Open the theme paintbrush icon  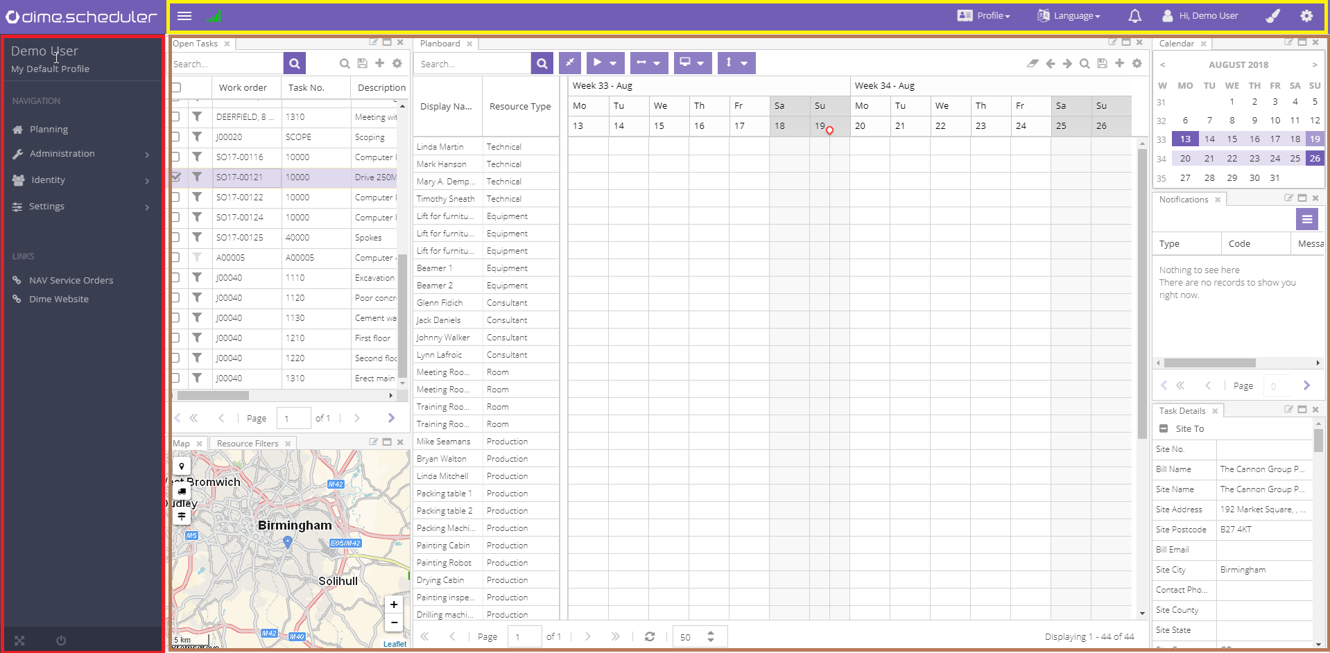[1272, 15]
